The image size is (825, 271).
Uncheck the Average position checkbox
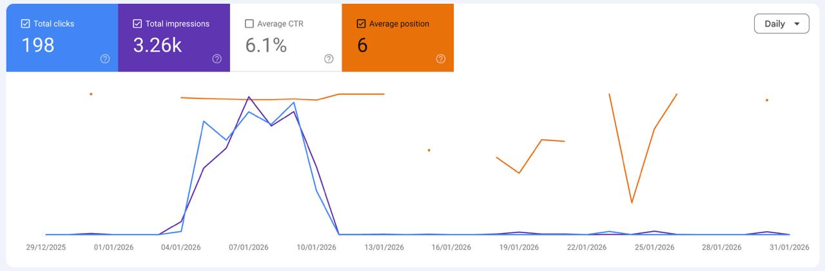pos(361,24)
